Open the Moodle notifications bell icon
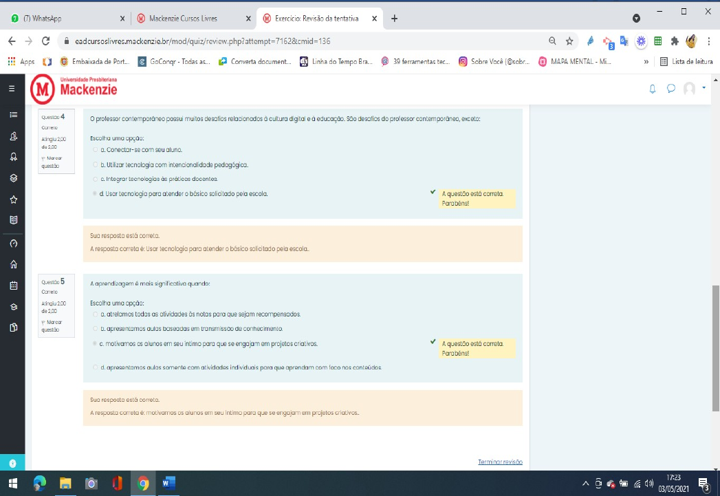This screenshot has height=496, width=720. coord(652,88)
